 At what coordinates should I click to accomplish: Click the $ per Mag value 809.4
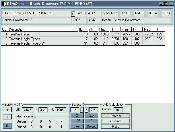pos(153,13)
